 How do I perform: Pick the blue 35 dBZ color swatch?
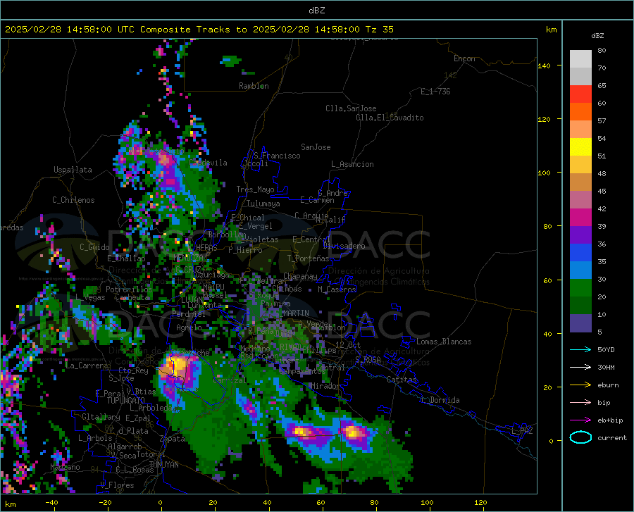(x=580, y=253)
